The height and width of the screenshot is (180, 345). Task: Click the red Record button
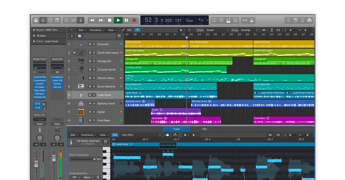click(x=134, y=20)
